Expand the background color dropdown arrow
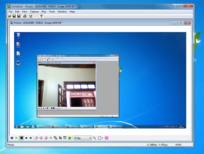 click(102, 138)
